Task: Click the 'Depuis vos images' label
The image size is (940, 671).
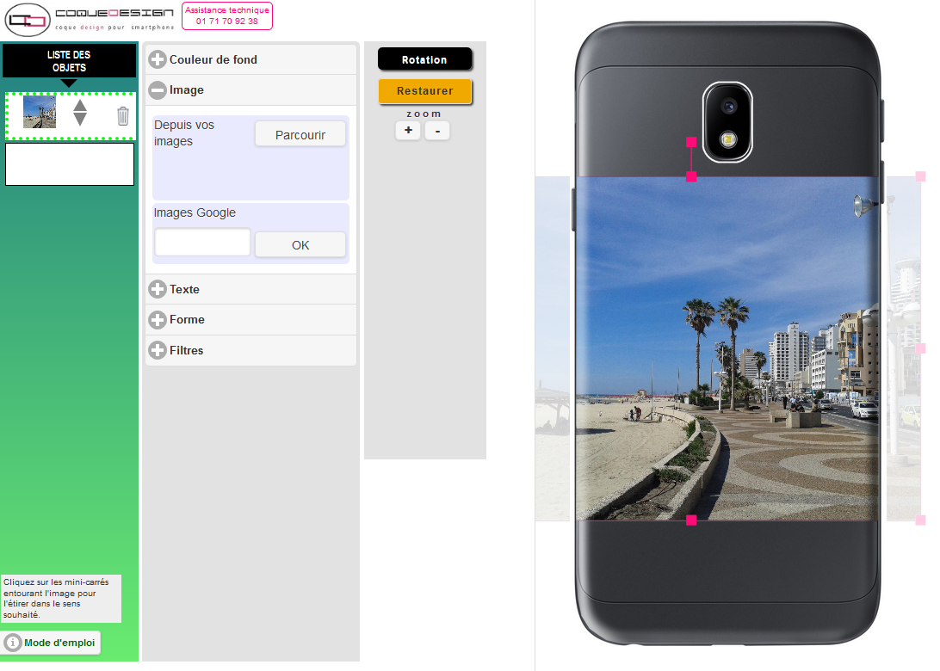Action: 184,133
